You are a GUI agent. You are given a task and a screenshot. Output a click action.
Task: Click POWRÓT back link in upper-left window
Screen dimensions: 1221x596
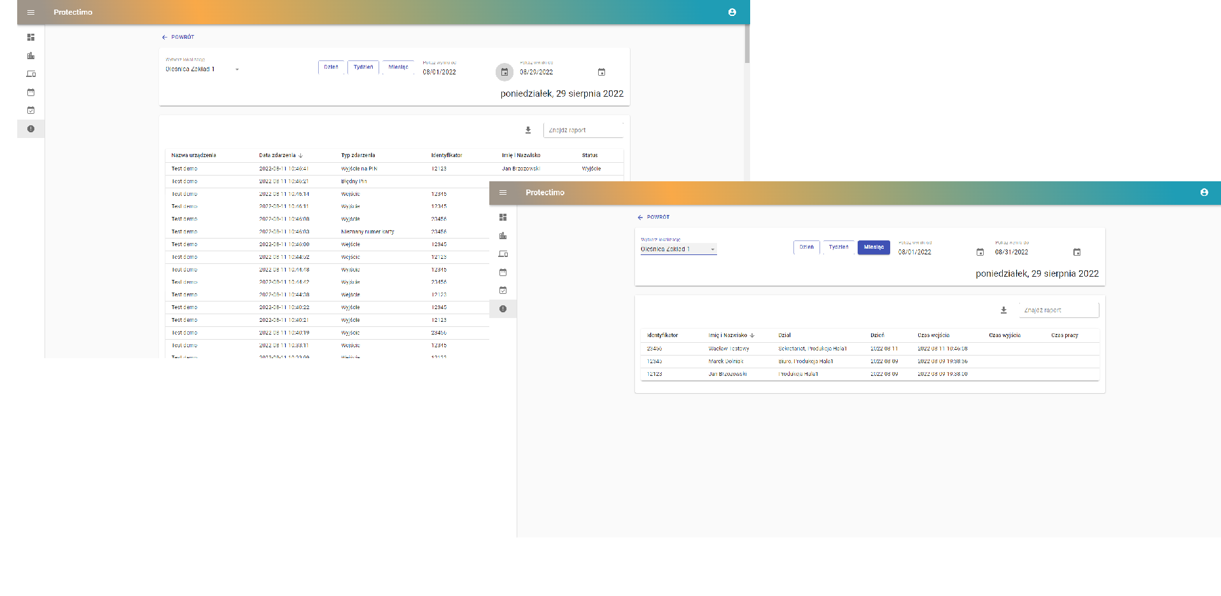click(178, 37)
